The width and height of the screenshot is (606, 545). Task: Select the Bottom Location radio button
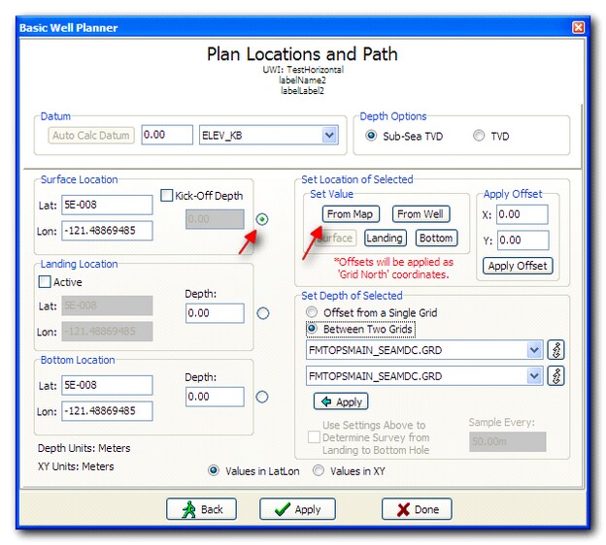pos(262,397)
